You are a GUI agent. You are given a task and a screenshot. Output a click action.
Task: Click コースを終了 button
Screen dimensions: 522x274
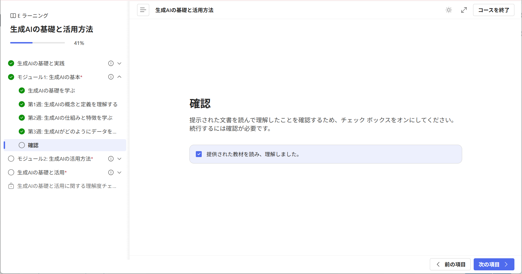point(494,10)
